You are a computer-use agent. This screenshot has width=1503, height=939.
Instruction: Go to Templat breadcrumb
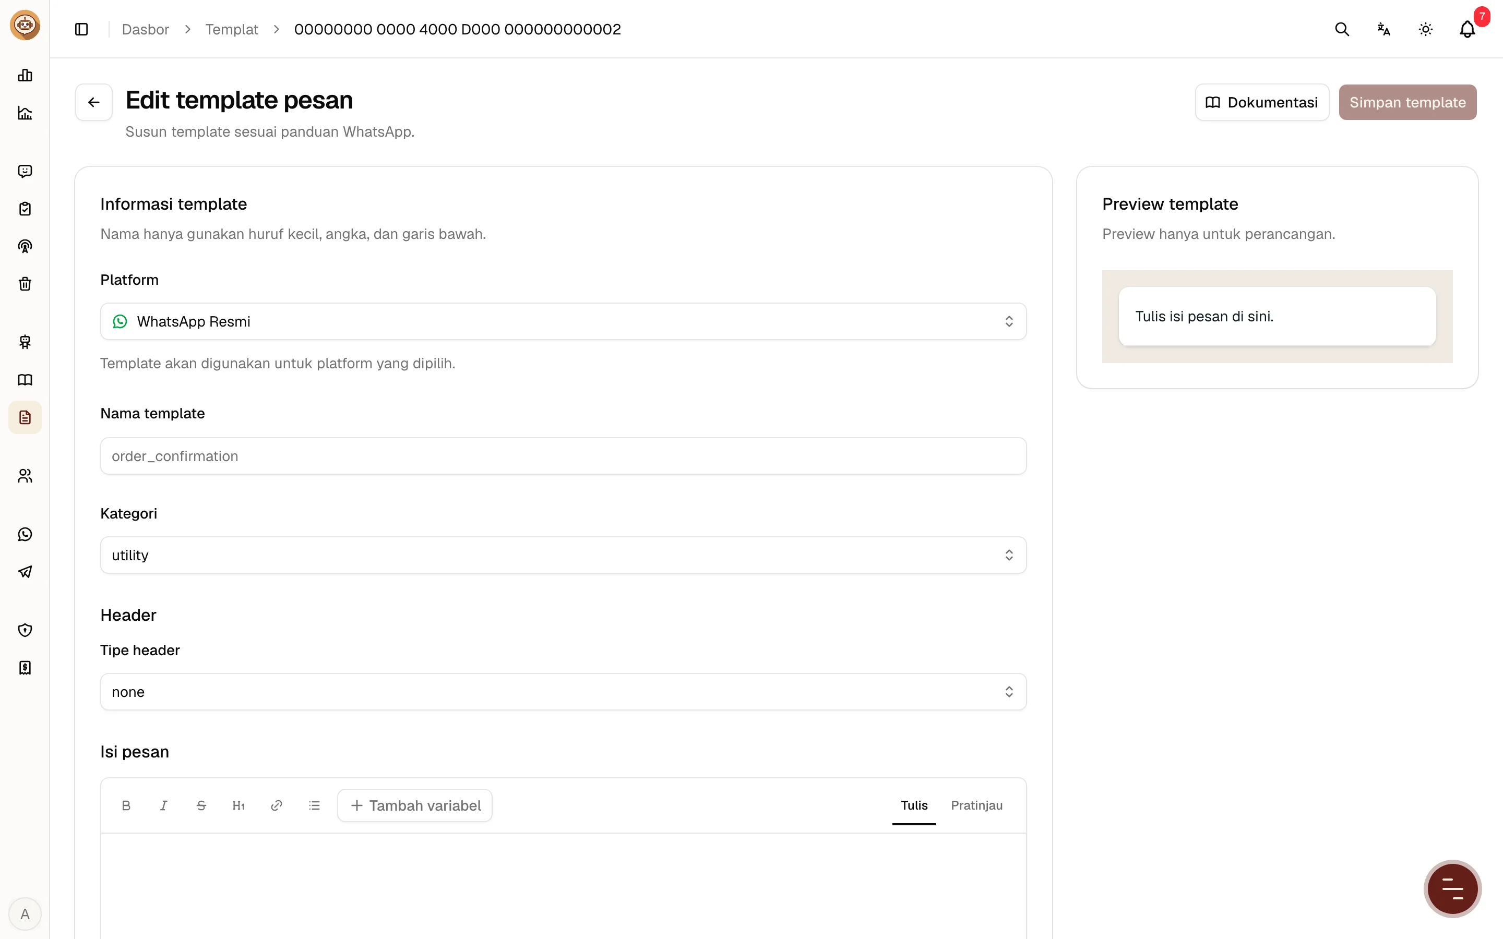coord(232,29)
